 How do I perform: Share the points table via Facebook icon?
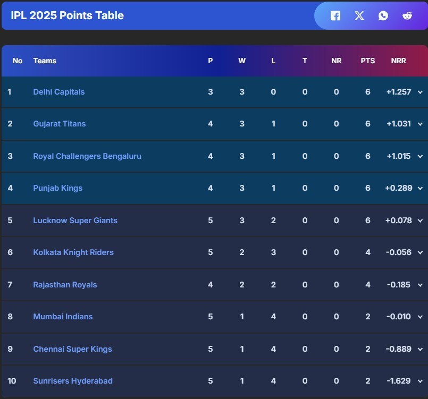(335, 15)
